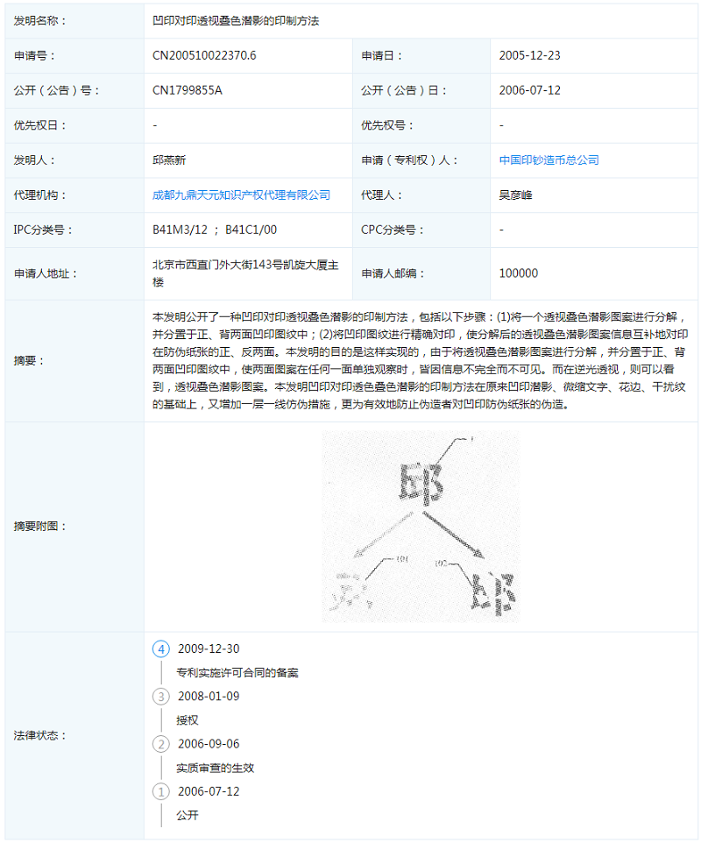
Task: Open applicant link 中国印钞造币总公司
Action: (x=549, y=160)
